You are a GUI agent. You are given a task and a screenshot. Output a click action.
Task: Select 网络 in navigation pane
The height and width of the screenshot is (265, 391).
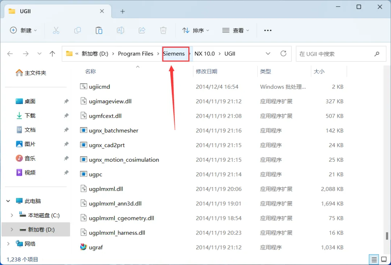coord(26,244)
